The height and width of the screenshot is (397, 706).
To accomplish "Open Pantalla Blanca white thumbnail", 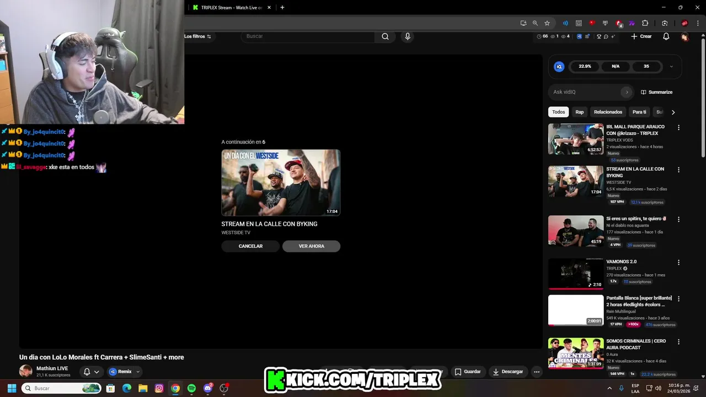I will (576, 310).
